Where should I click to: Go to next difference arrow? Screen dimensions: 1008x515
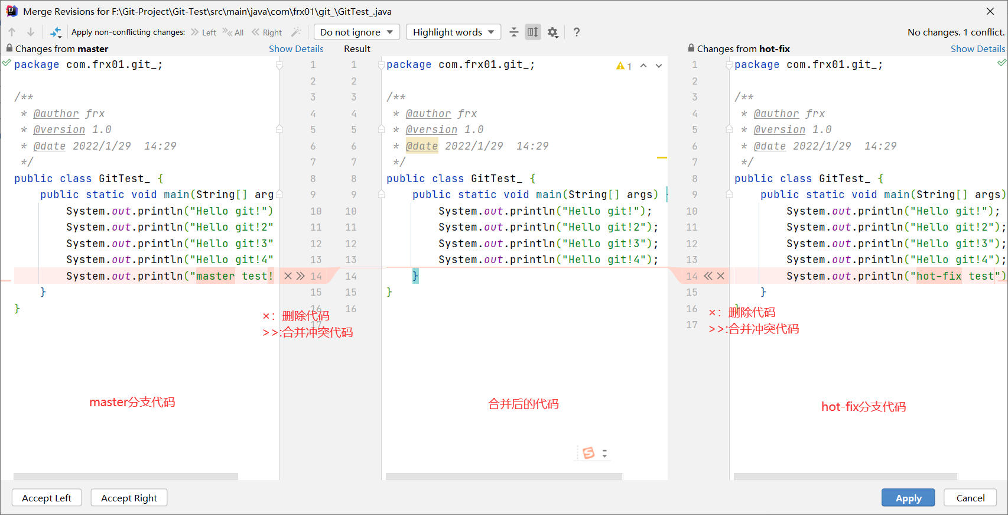point(31,32)
